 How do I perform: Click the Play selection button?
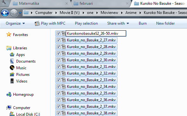86,23
